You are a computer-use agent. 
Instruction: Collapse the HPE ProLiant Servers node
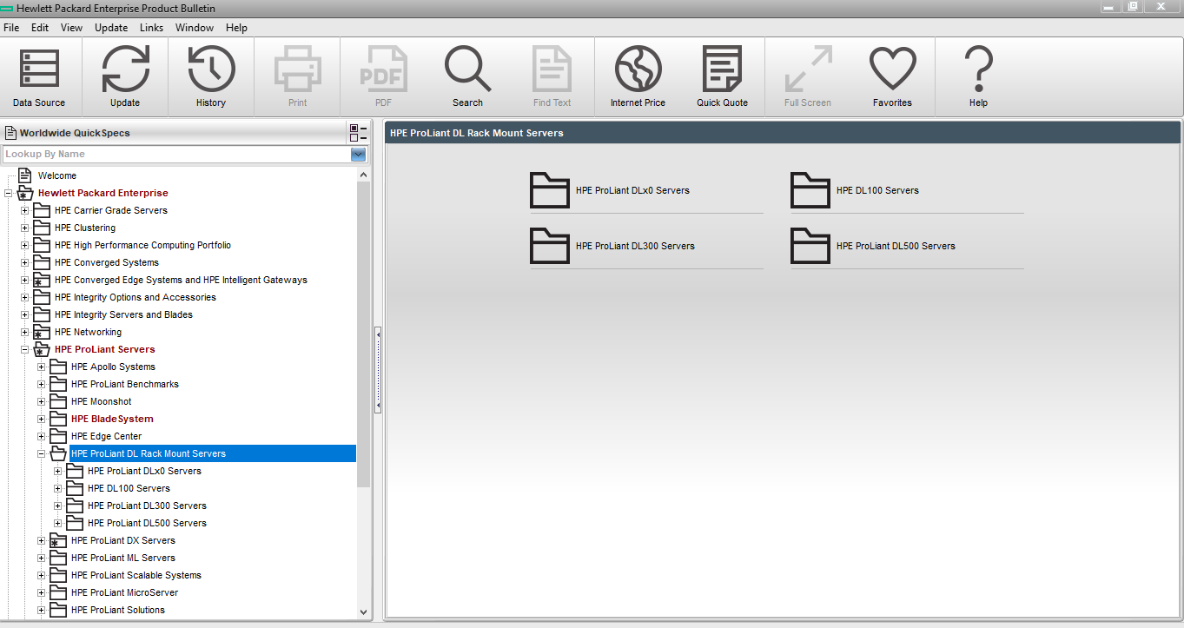(x=25, y=349)
